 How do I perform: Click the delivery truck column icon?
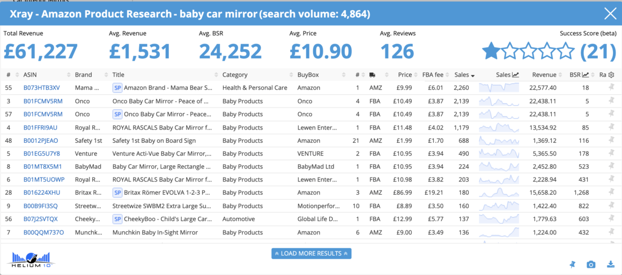372,75
